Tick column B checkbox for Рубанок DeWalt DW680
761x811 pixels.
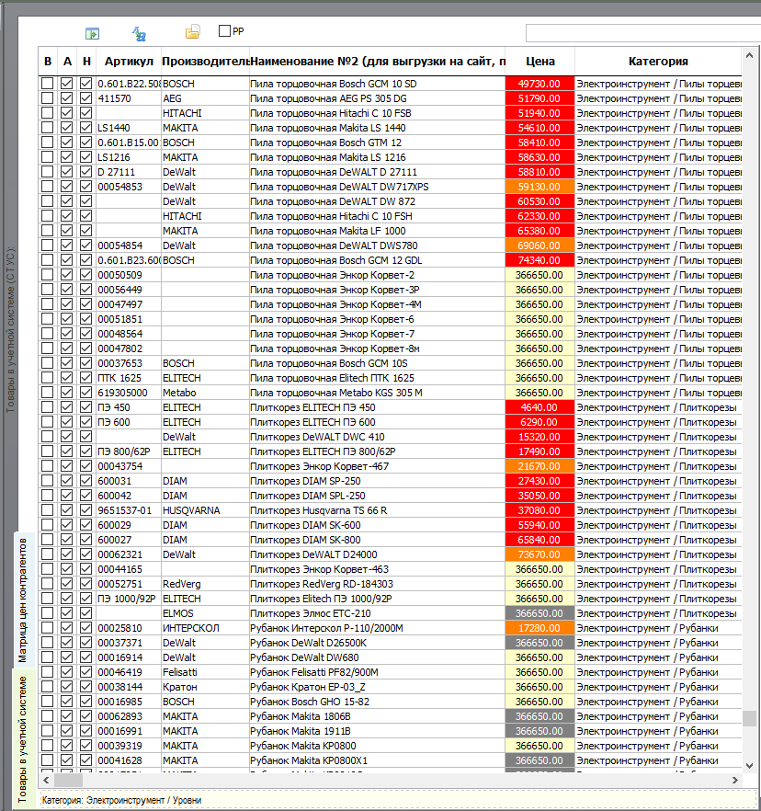click(x=48, y=657)
